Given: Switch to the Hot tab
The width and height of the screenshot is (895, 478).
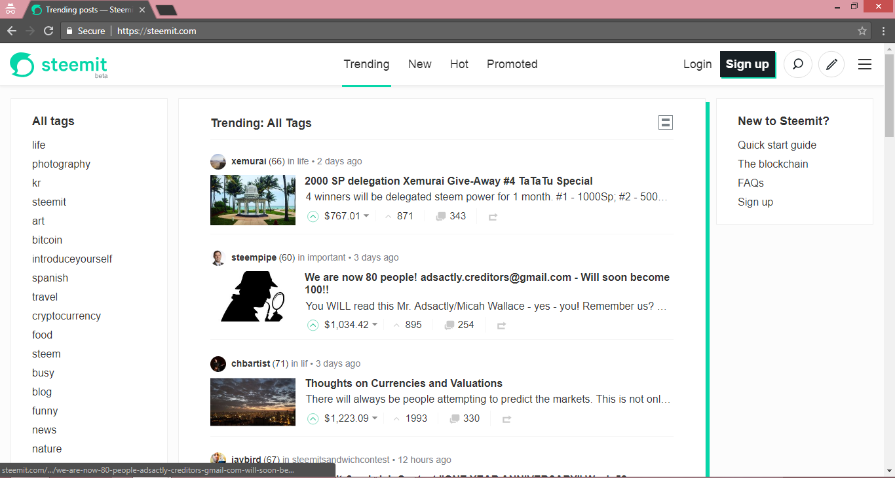Looking at the screenshot, I should (459, 64).
